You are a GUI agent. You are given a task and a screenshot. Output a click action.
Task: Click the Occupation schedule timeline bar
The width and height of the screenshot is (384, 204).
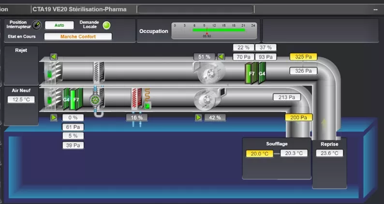tap(219, 30)
